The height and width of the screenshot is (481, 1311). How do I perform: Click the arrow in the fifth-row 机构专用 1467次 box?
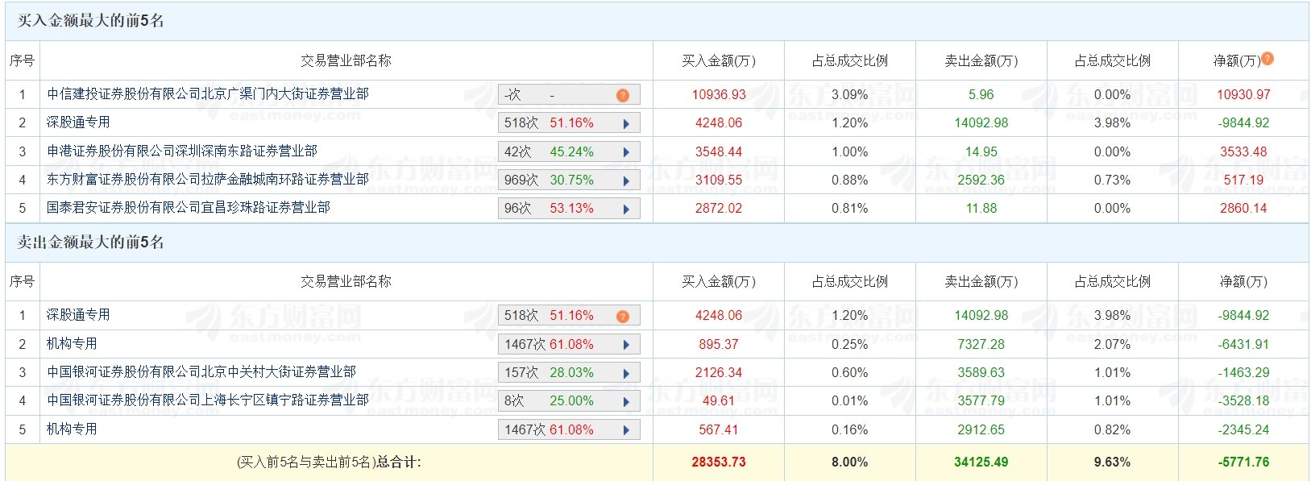[x=626, y=430]
